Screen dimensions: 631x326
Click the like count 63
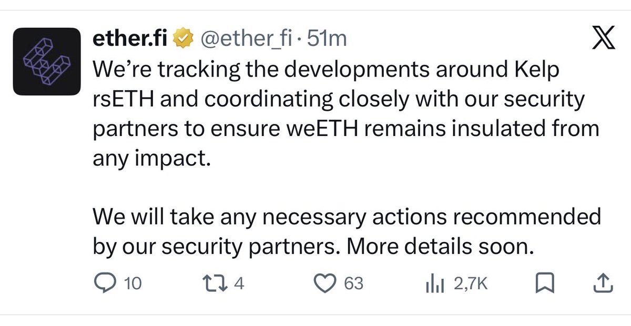(353, 284)
